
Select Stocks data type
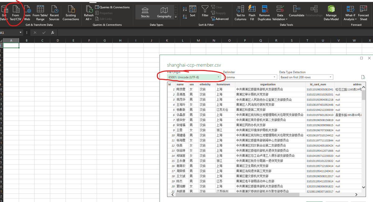[145, 12]
